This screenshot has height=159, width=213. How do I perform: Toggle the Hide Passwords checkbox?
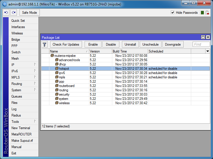click(173, 13)
